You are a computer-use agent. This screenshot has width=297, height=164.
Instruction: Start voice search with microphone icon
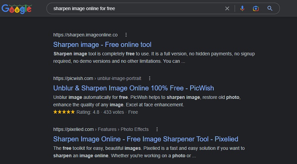click(x=242, y=8)
